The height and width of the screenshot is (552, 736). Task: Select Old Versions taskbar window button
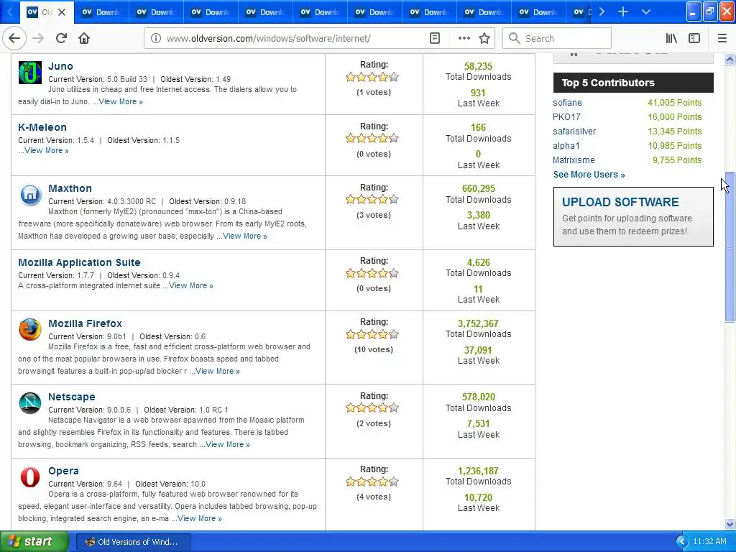pyautogui.click(x=133, y=542)
